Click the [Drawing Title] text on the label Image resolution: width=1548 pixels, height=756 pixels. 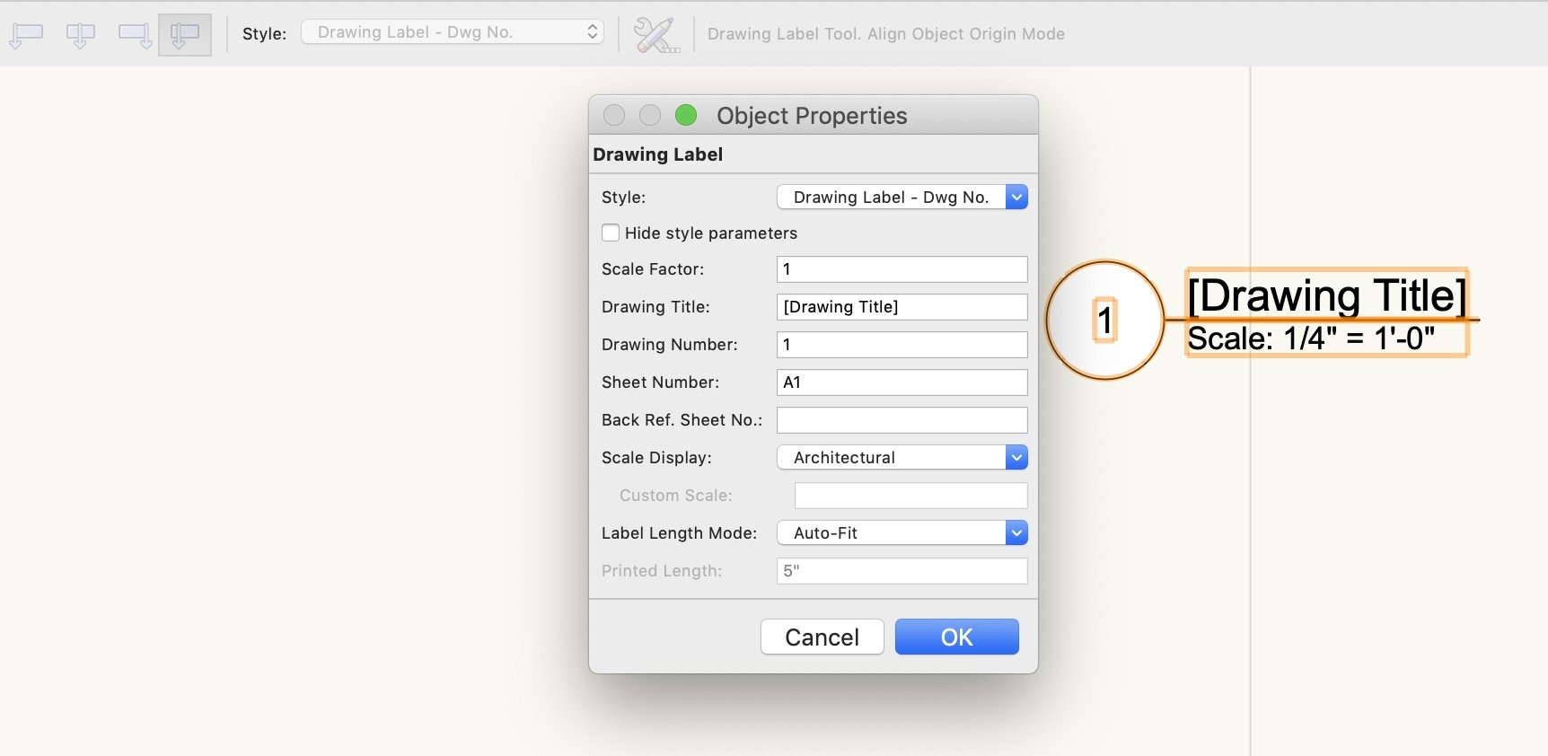point(1326,294)
